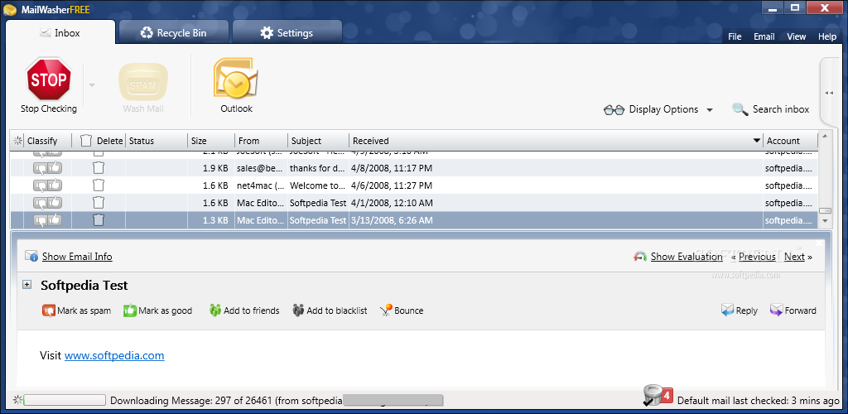The image size is (848, 414).
Task: Click Show Evaluation link
Action: (x=687, y=257)
